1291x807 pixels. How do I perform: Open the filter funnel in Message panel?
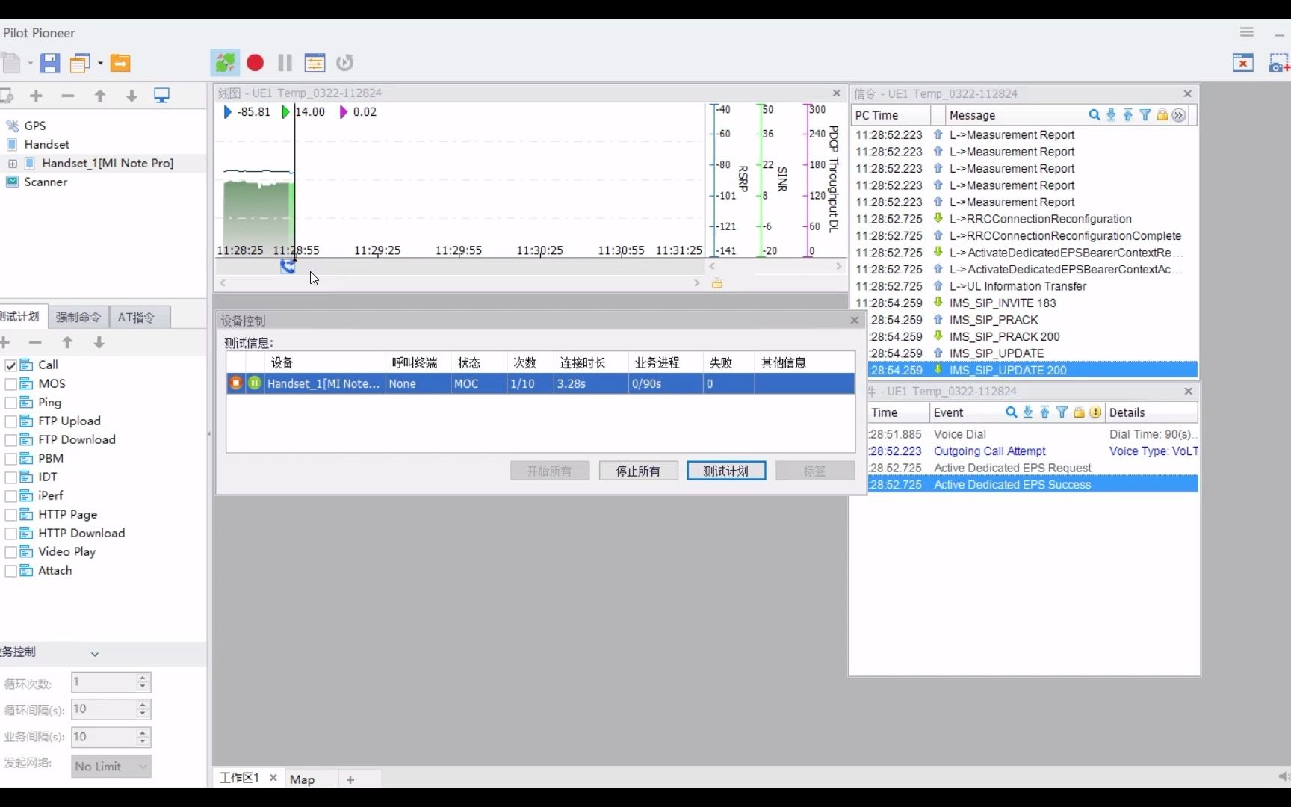tap(1145, 115)
